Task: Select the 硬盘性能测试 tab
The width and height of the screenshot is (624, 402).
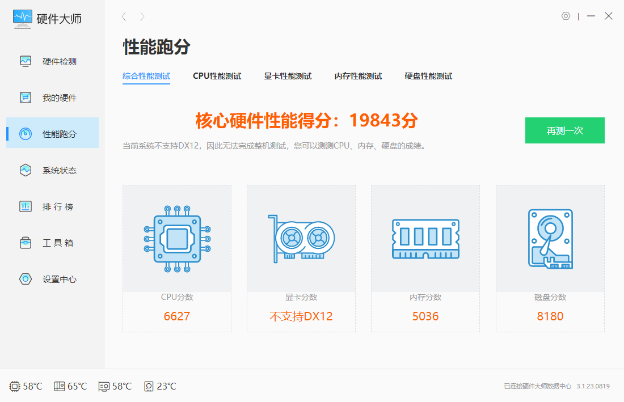Action: click(x=428, y=76)
